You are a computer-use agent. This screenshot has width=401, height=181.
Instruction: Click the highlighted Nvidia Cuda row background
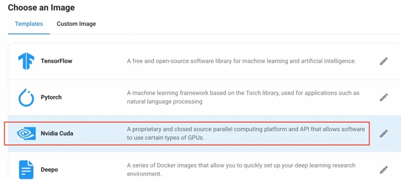pyautogui.click(x=186, y=133)
